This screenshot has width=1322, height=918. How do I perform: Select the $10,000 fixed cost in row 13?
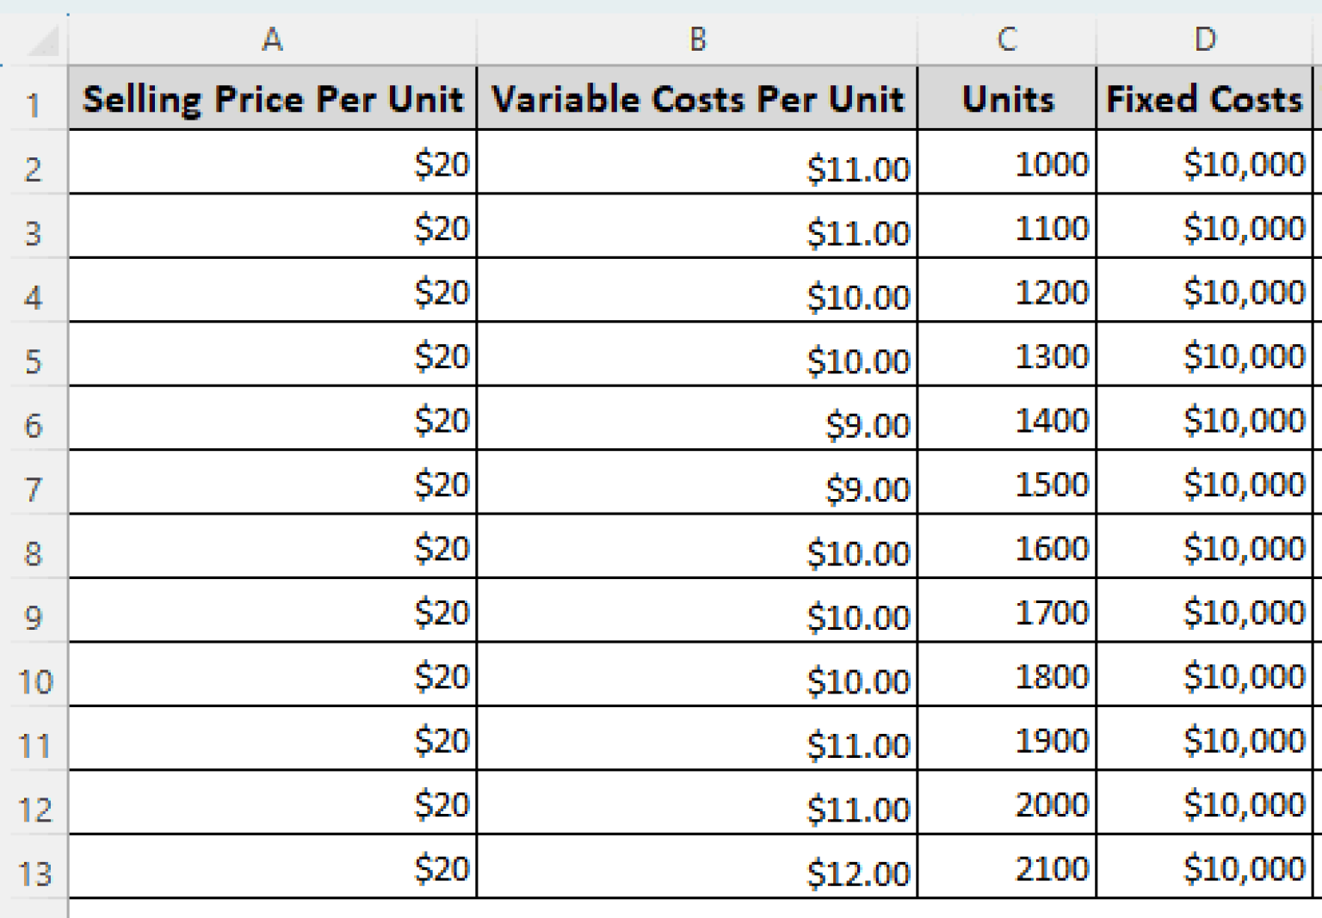click(x=1204, y=869)
